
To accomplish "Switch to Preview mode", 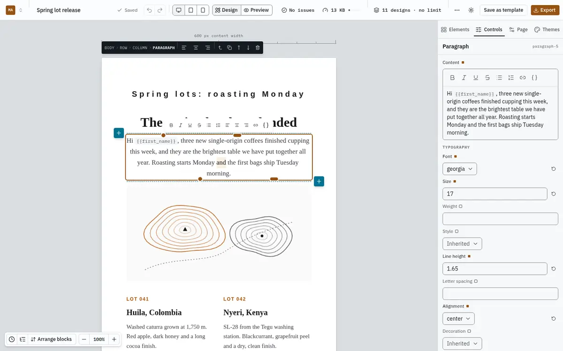I will (256, 10).
